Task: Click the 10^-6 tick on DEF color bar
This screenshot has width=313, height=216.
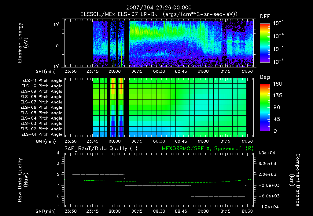Action: (x=278, y=62)
